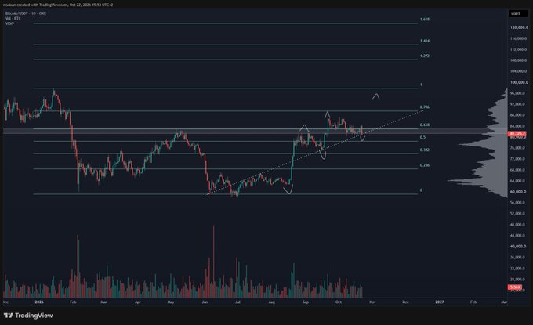Click 60,000.0 on the price axis

tap(518, 192)
